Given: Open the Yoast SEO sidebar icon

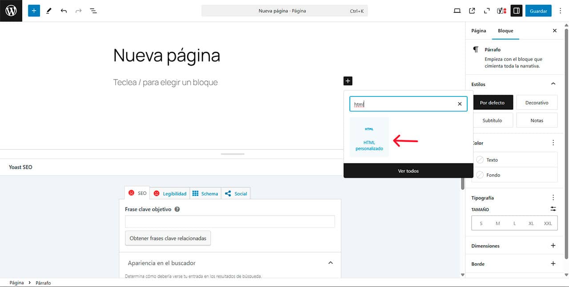Looking at the screenshot, I should coord(501,11).
